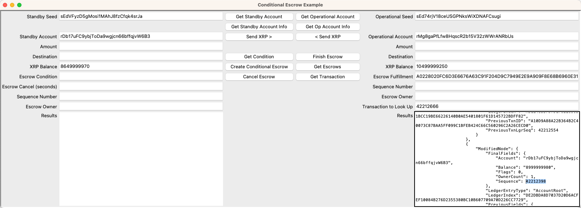This screenshot has width=581, height=208.
Task: Select the standby Amount input field
Action: [x=141, y=46]
